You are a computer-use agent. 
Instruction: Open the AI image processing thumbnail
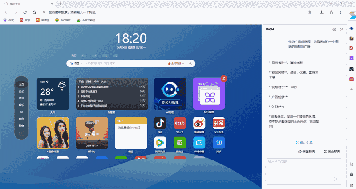tap(53, 133)
